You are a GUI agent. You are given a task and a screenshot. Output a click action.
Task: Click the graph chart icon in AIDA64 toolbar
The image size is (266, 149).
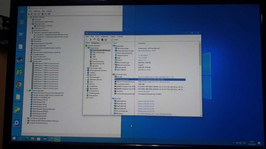106,39
